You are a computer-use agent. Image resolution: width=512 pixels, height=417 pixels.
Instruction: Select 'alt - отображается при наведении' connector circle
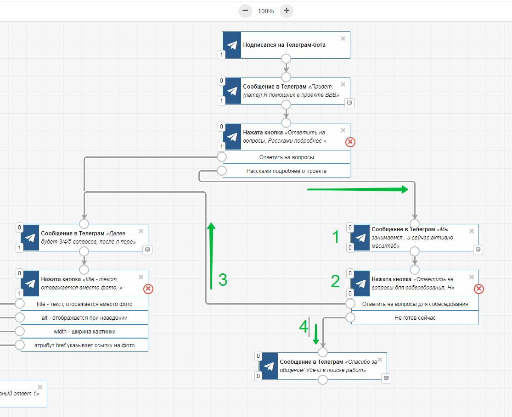click(x=20, y=317)
